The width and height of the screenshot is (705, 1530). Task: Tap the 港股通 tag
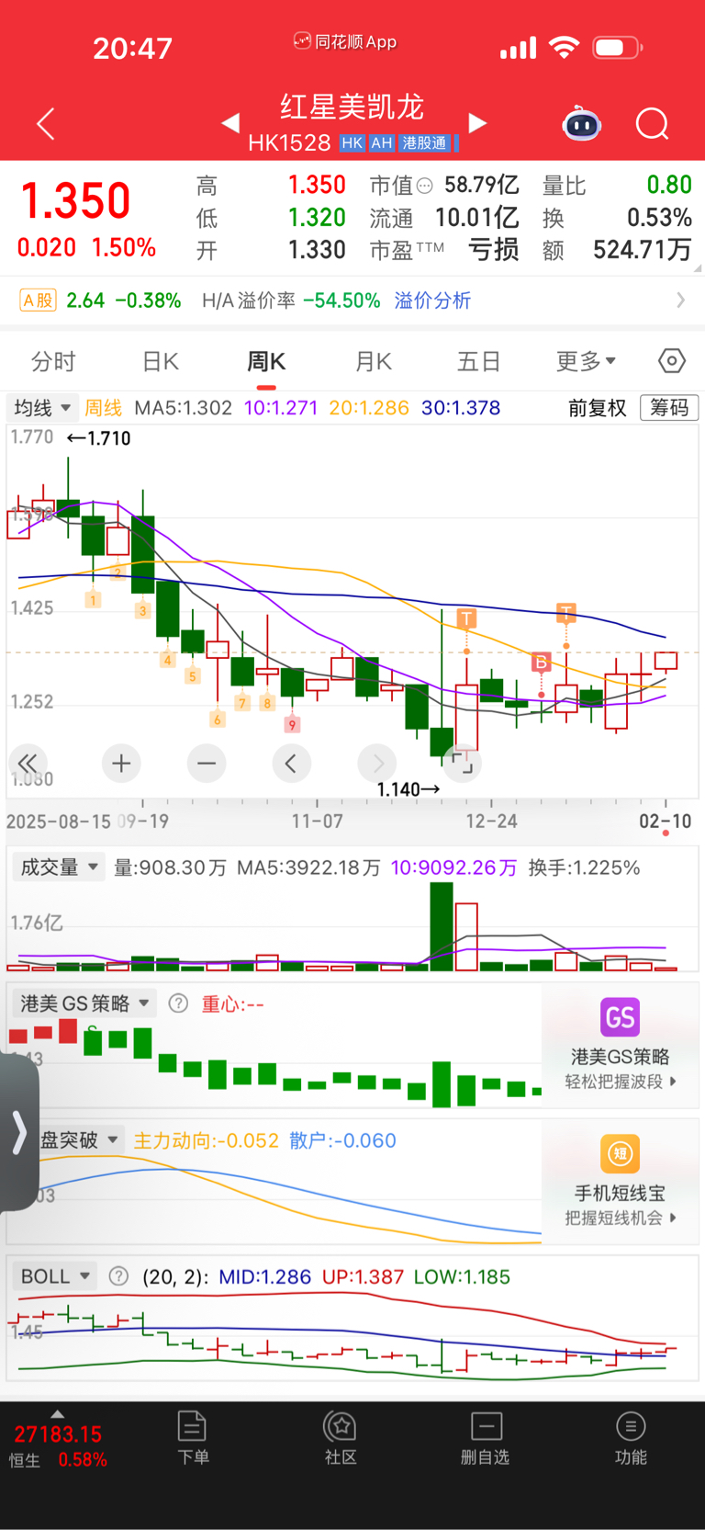(424, 142)
